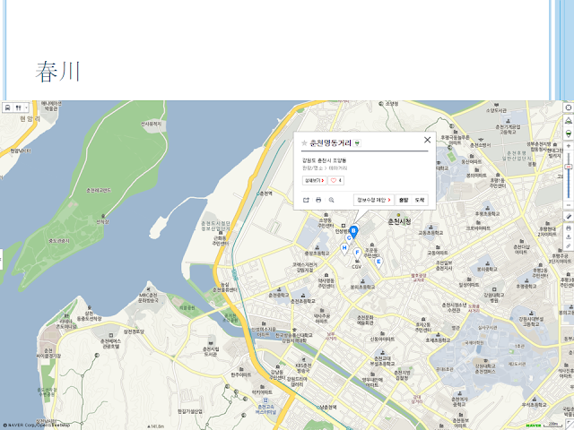Screen dimensions: 574x430
Task: Toggle the restaurant (fork and knife) layer
Action: (18, 107)
